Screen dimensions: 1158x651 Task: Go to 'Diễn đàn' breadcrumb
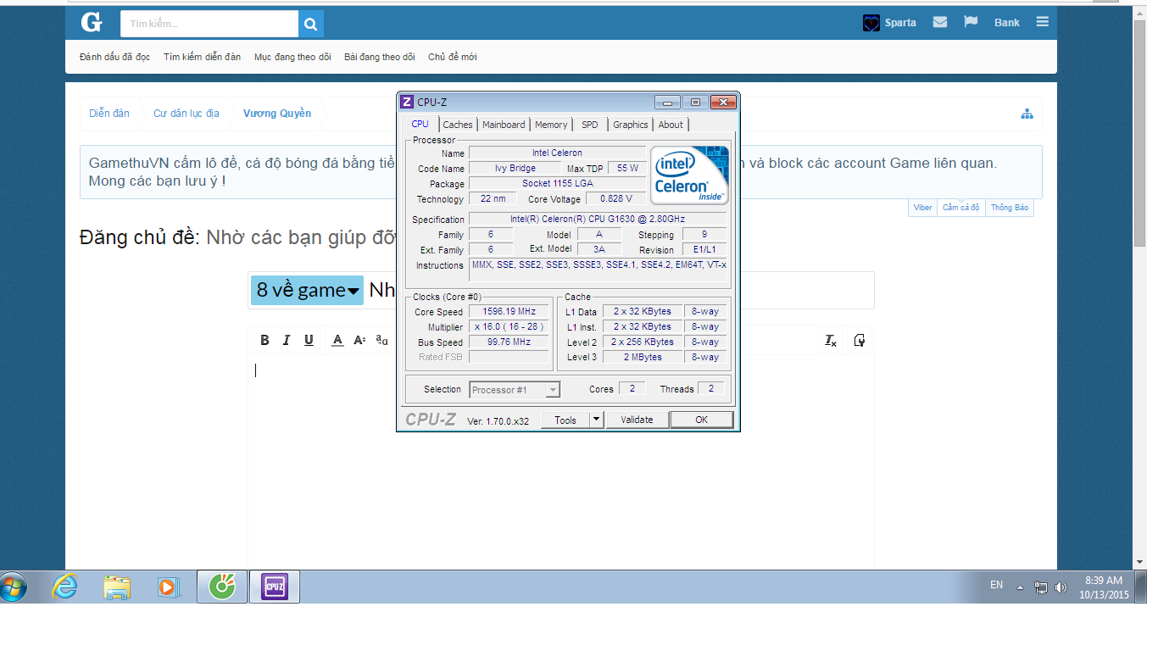[x=109, y=114]
